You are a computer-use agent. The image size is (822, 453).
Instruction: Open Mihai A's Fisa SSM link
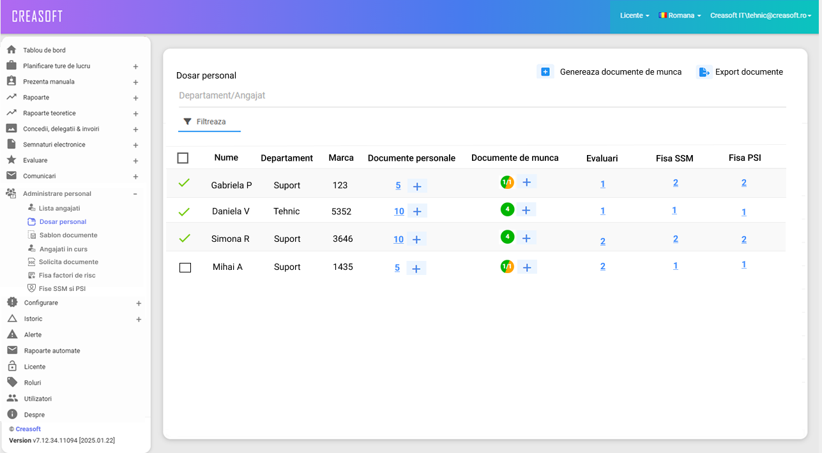tap(676, 266)
